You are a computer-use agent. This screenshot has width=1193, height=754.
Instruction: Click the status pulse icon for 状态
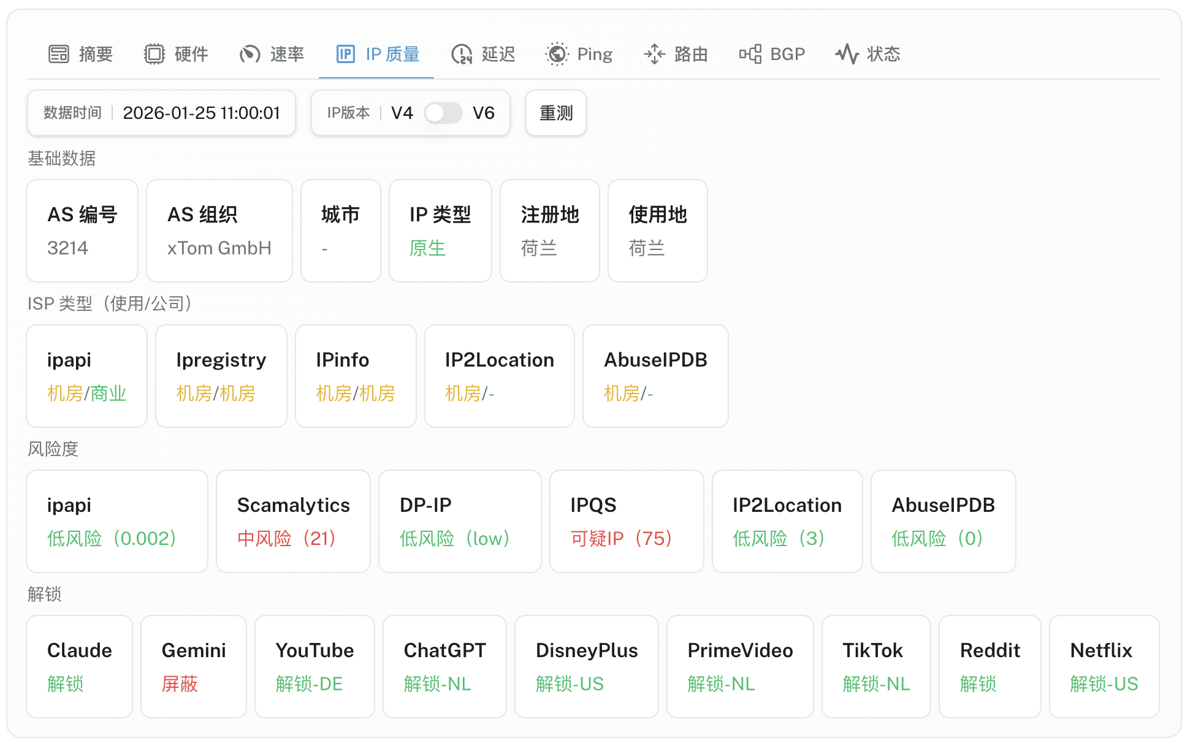tap(847, 54)
